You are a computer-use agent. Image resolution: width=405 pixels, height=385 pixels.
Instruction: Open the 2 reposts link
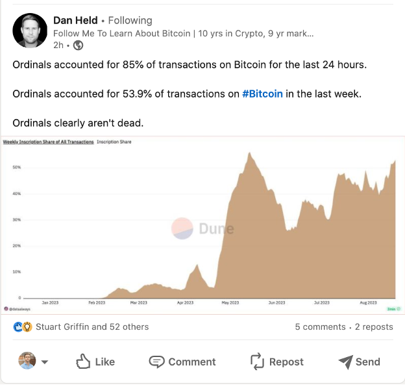(374, 326)
